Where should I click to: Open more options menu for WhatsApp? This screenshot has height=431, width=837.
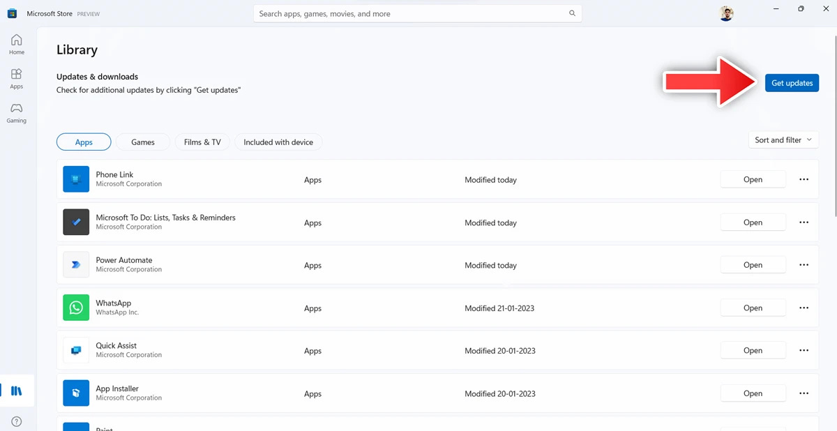pyautogui.click(x=804, y=308)
